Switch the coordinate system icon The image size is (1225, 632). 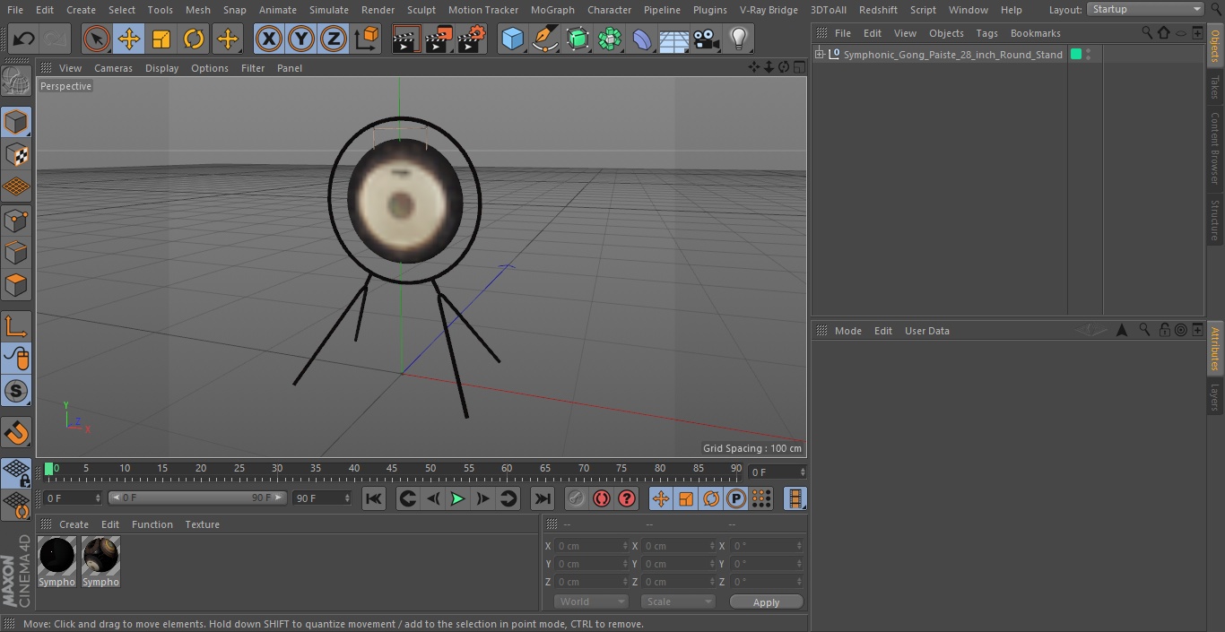[367, 39]
